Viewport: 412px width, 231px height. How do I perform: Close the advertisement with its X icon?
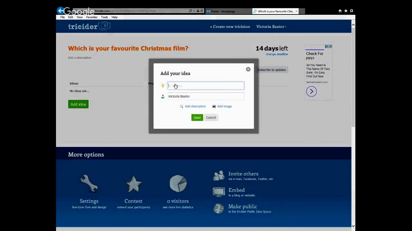click(x=330, y=47)
